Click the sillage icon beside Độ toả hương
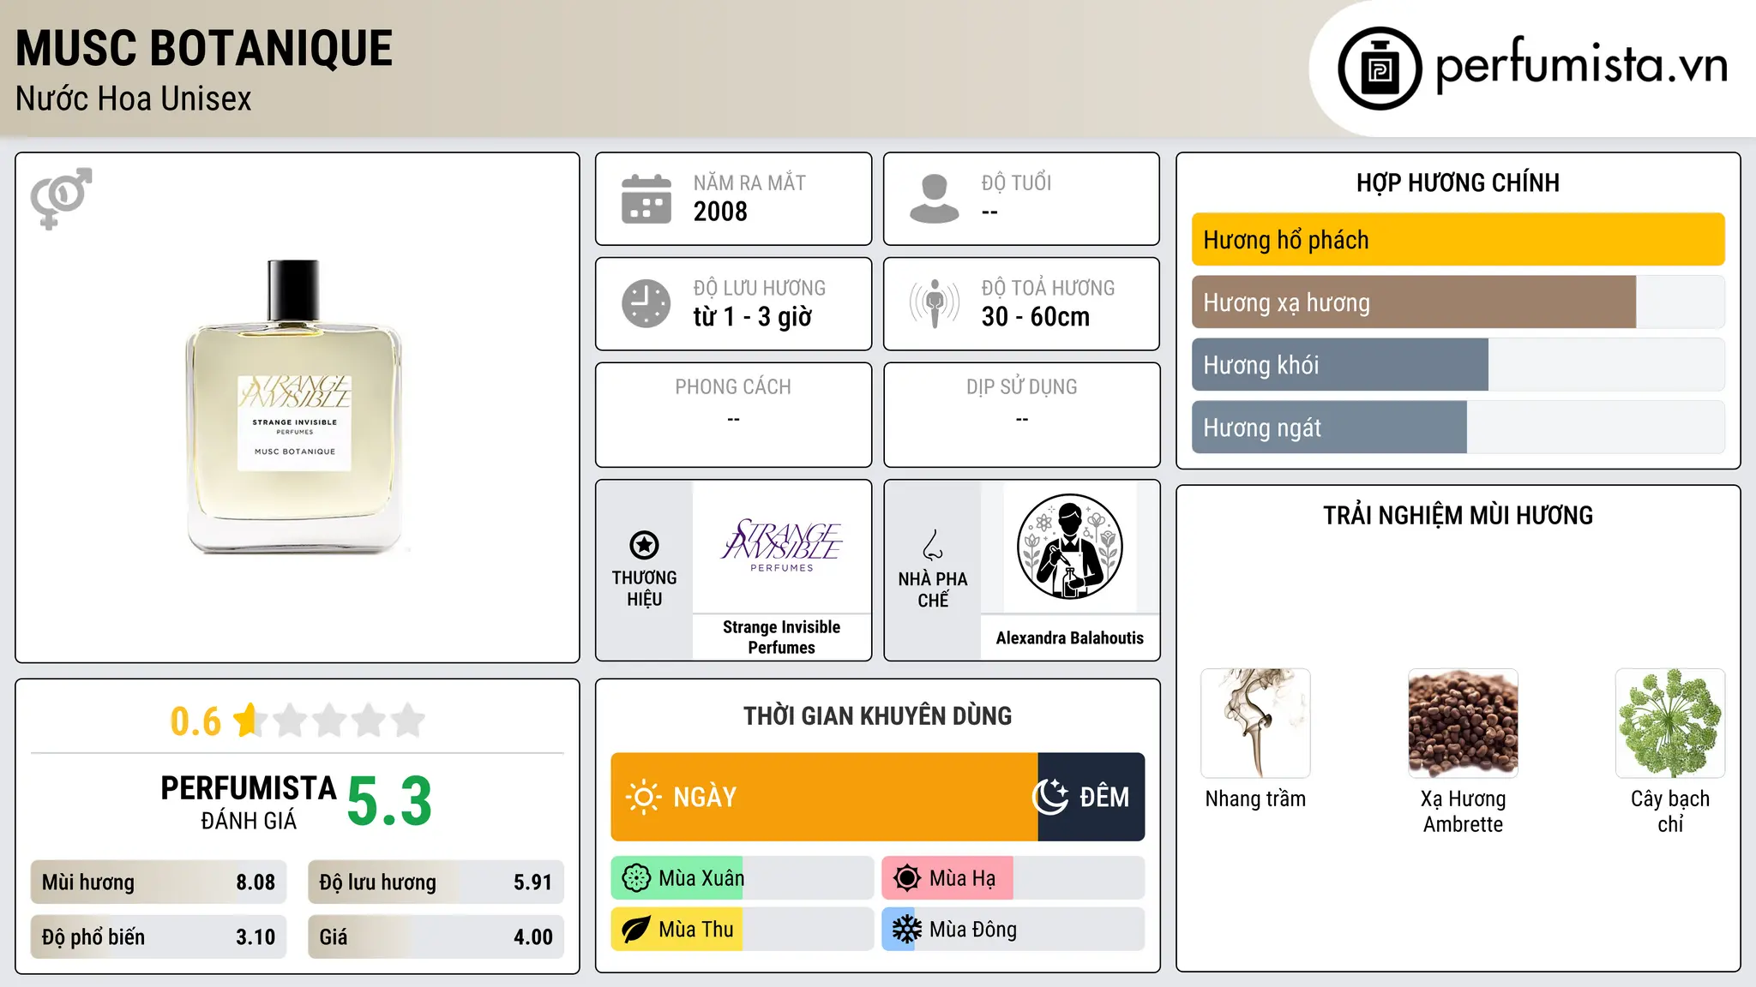Image resolution: width=1756 pixels, height=987 pixels. 934,303
